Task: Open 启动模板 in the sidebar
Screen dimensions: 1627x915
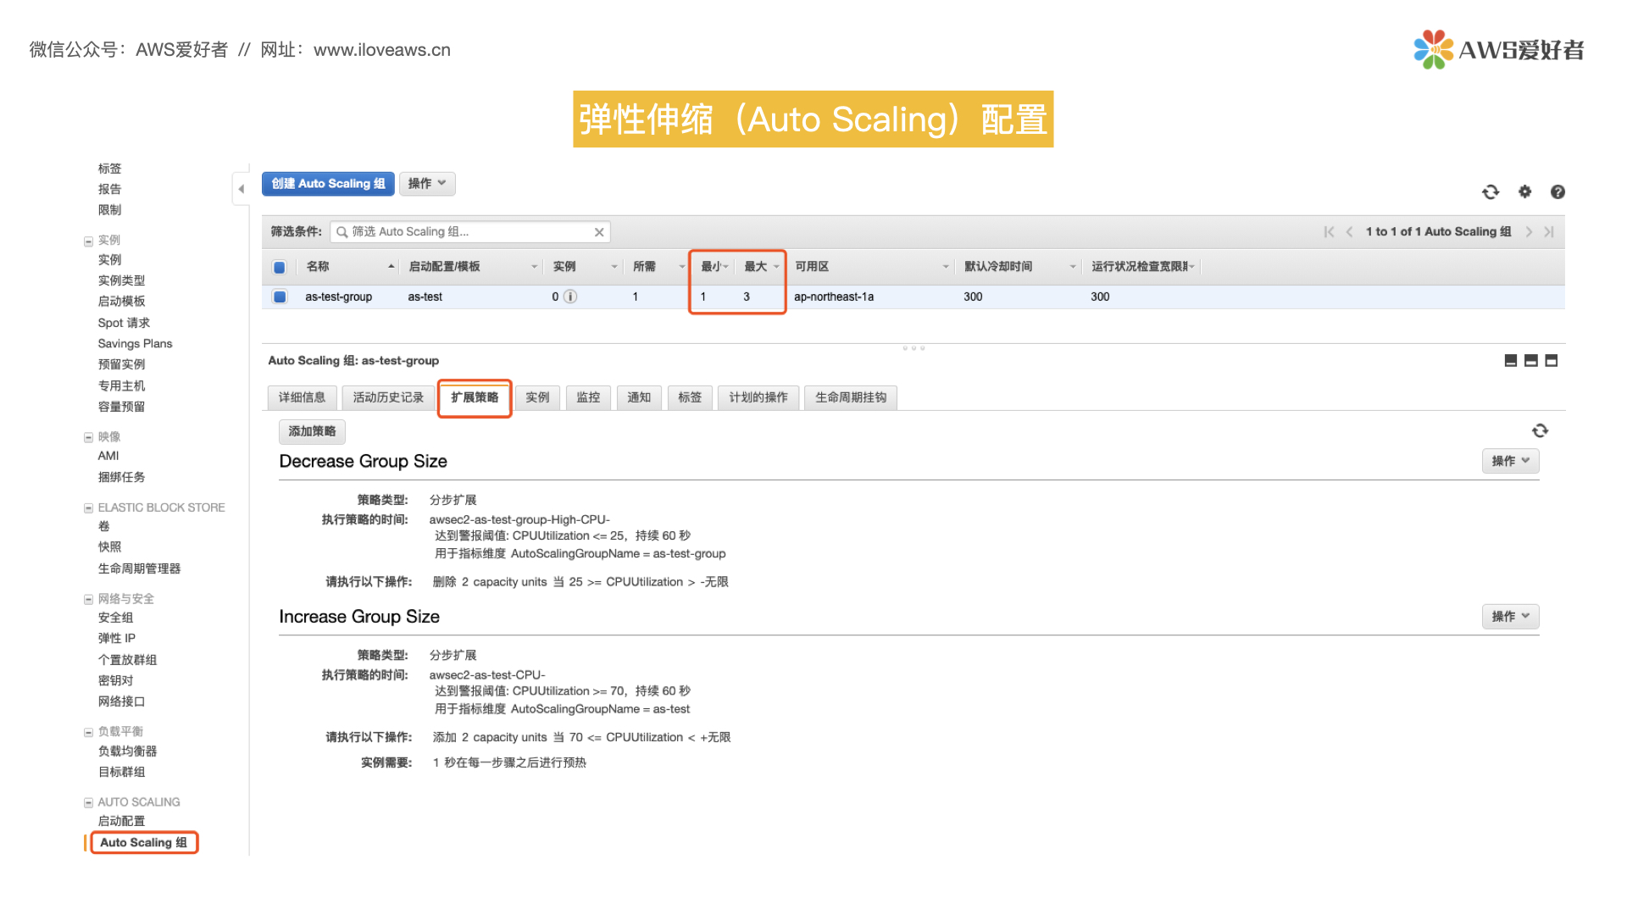Action: point(121,302)
